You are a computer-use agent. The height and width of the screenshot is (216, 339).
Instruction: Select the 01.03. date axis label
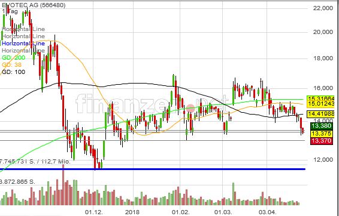point(223,212)
